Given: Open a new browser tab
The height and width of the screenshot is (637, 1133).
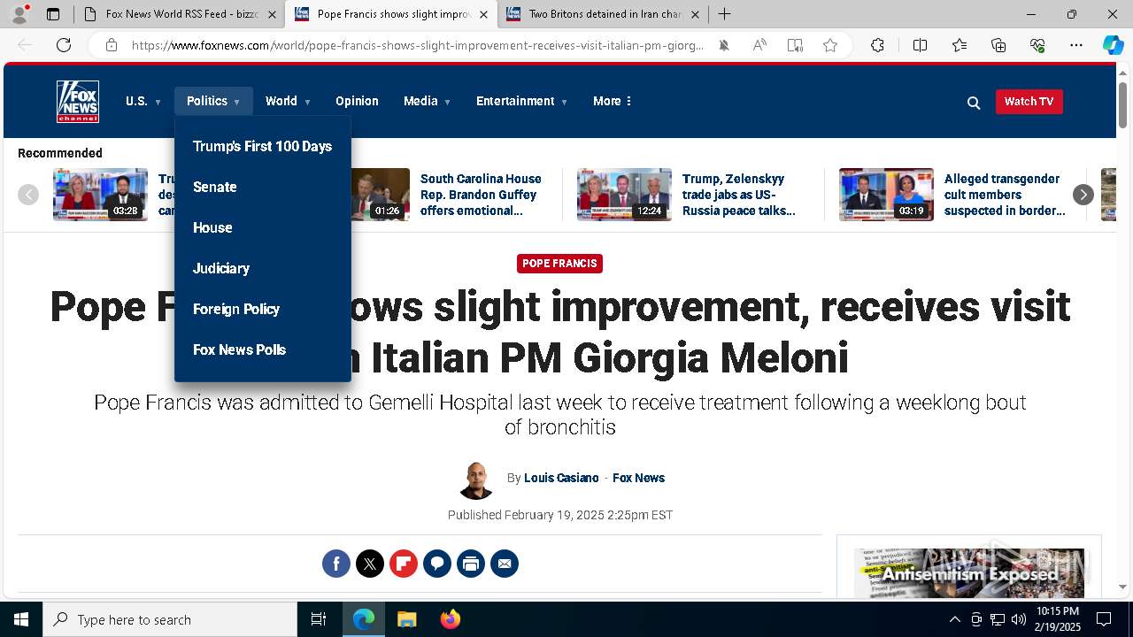Looking at the screenshot, I should click(x=724, y=14).
